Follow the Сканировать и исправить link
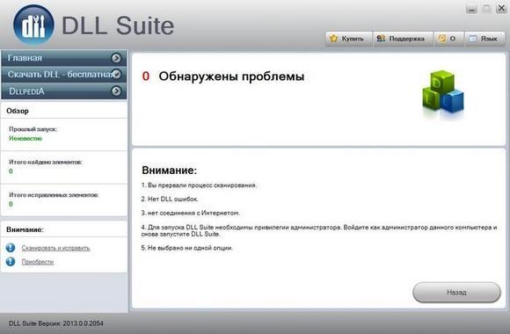 [56, 248]
